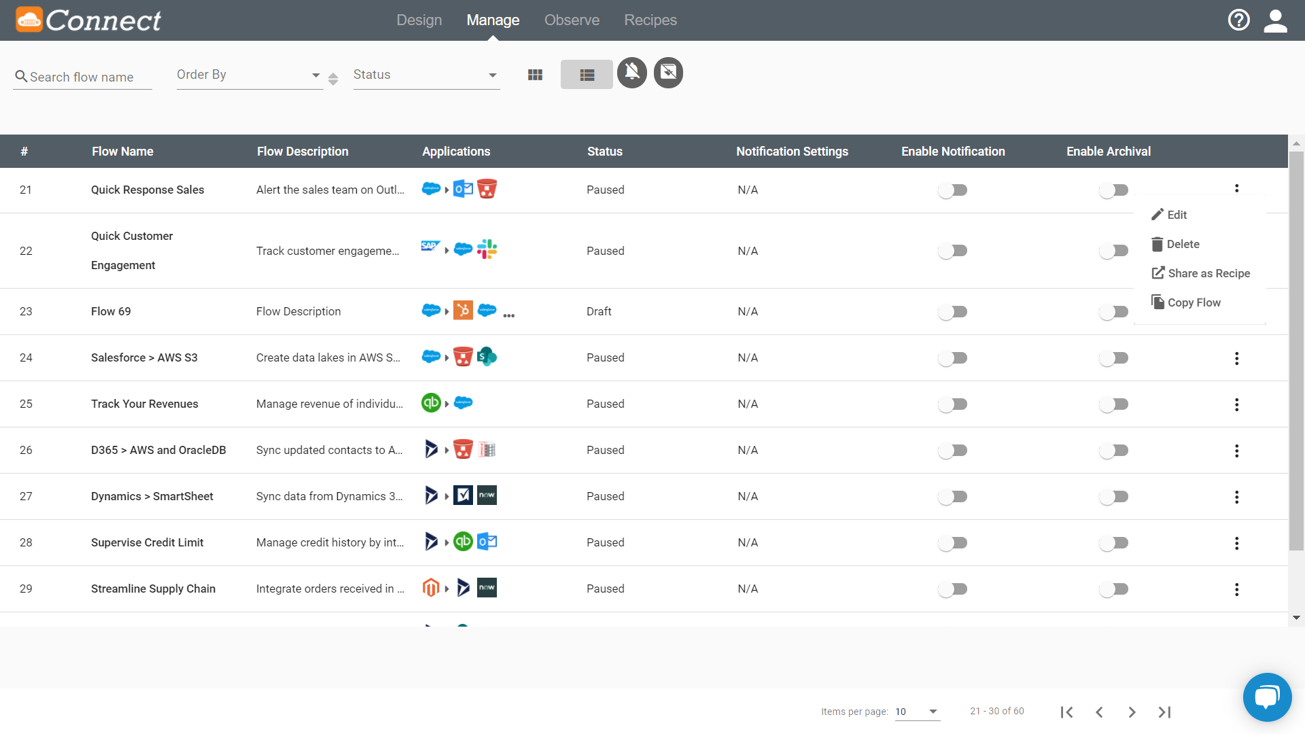Click the search magnifier icon
Screen dimensions: 1305x734
pyautogui.click(x=21, y=77)
